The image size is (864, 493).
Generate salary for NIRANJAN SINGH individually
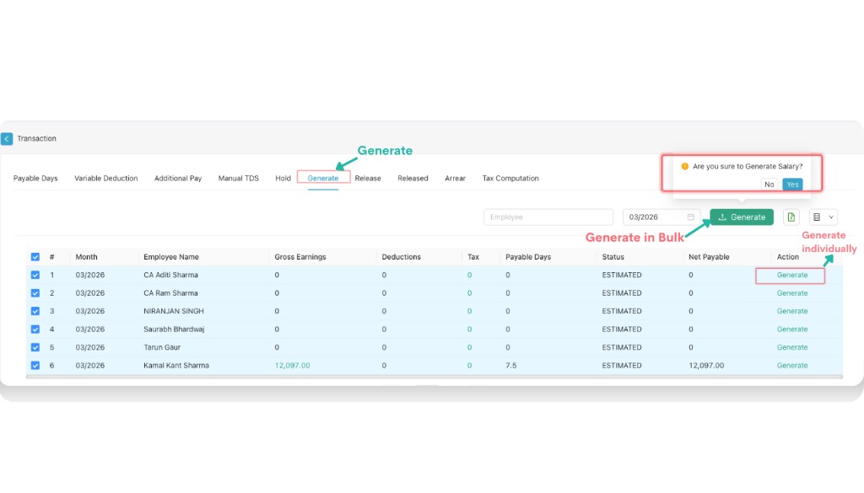coord(792,311)
